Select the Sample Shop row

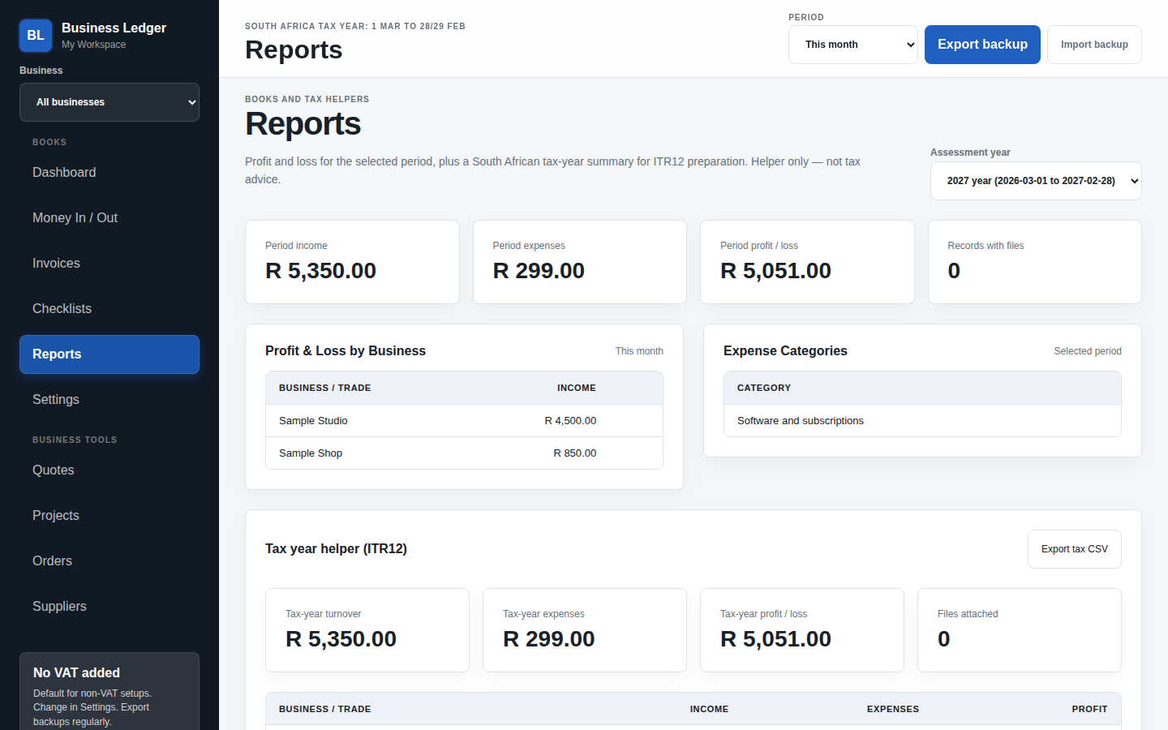tap(464, 453)
